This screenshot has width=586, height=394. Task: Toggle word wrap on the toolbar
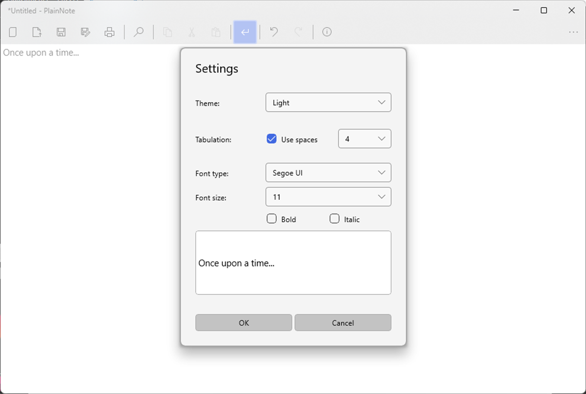pos(245,32)
